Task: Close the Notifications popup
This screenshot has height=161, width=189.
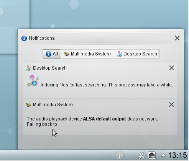Action: (x=177, y=38)
